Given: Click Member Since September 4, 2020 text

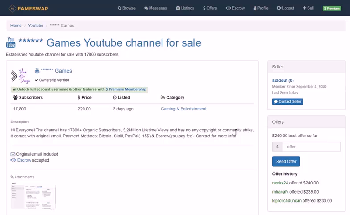Looking at the screenshot, I should [x=299, y=87].
